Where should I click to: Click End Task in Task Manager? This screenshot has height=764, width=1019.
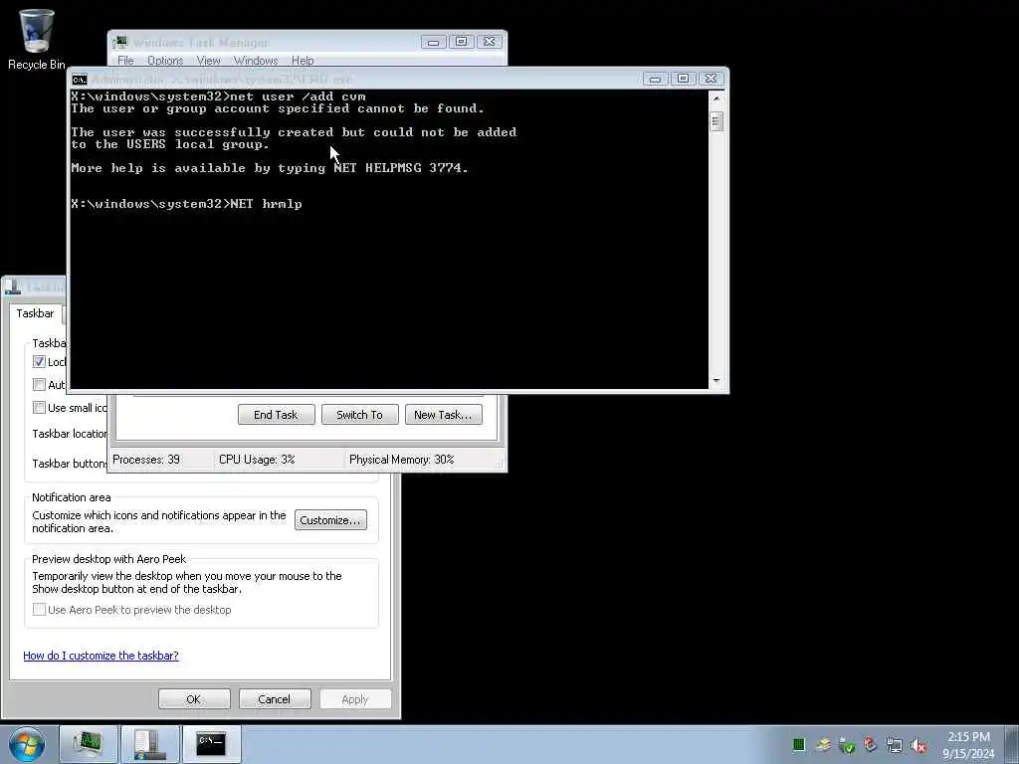pyautogui.click(x=277, y=415)
